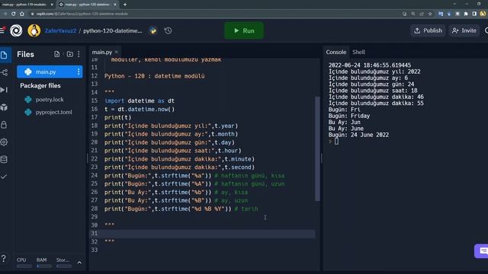The width and height of the screenshot is (488, 274).
Task: Click the 'print(t)' code line
Action: pyautogui.click(x=117, y=117)
